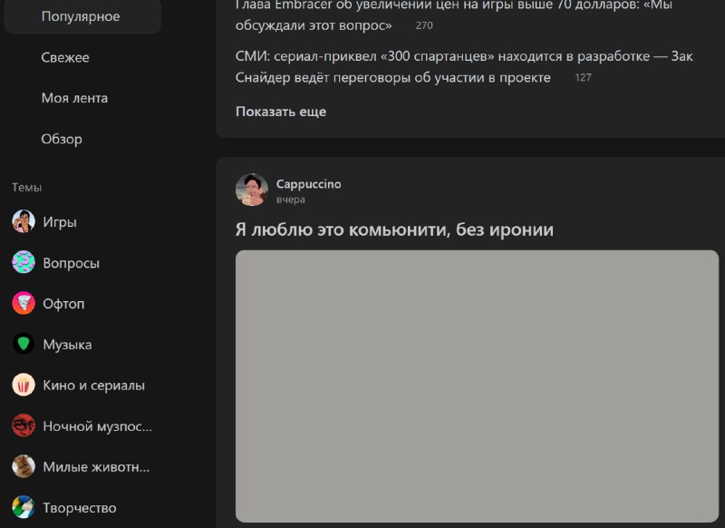Open the Музыка topic label
The width and height of the screenshot is (725, 528).
[67, 345]
